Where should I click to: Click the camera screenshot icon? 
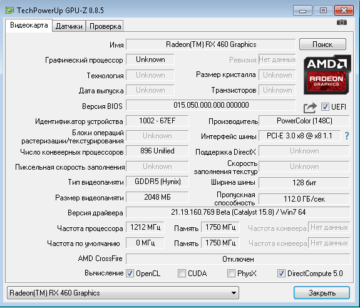pos(342,23)
